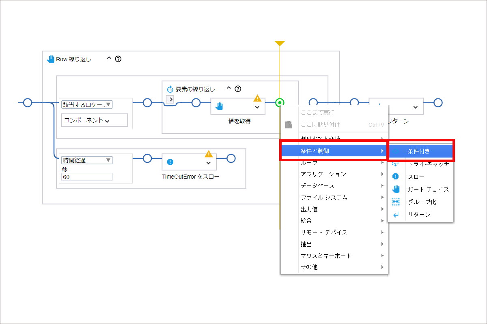Open the リモート デバイス submenu
This screenshot has height=324, width=487.
pyautogui.click(x=334, y=232)
